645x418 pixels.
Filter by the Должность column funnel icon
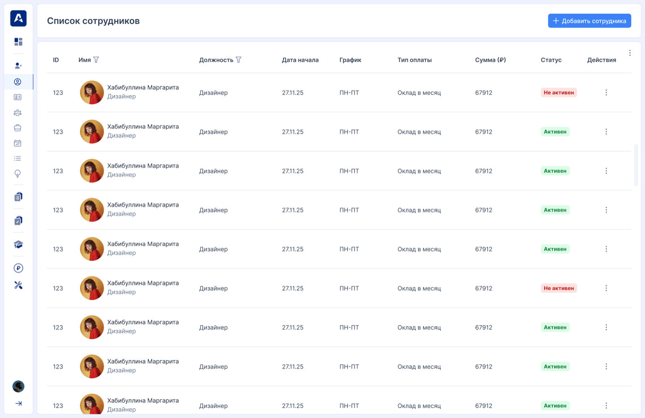pyautogui.click(x=238, y=60)
